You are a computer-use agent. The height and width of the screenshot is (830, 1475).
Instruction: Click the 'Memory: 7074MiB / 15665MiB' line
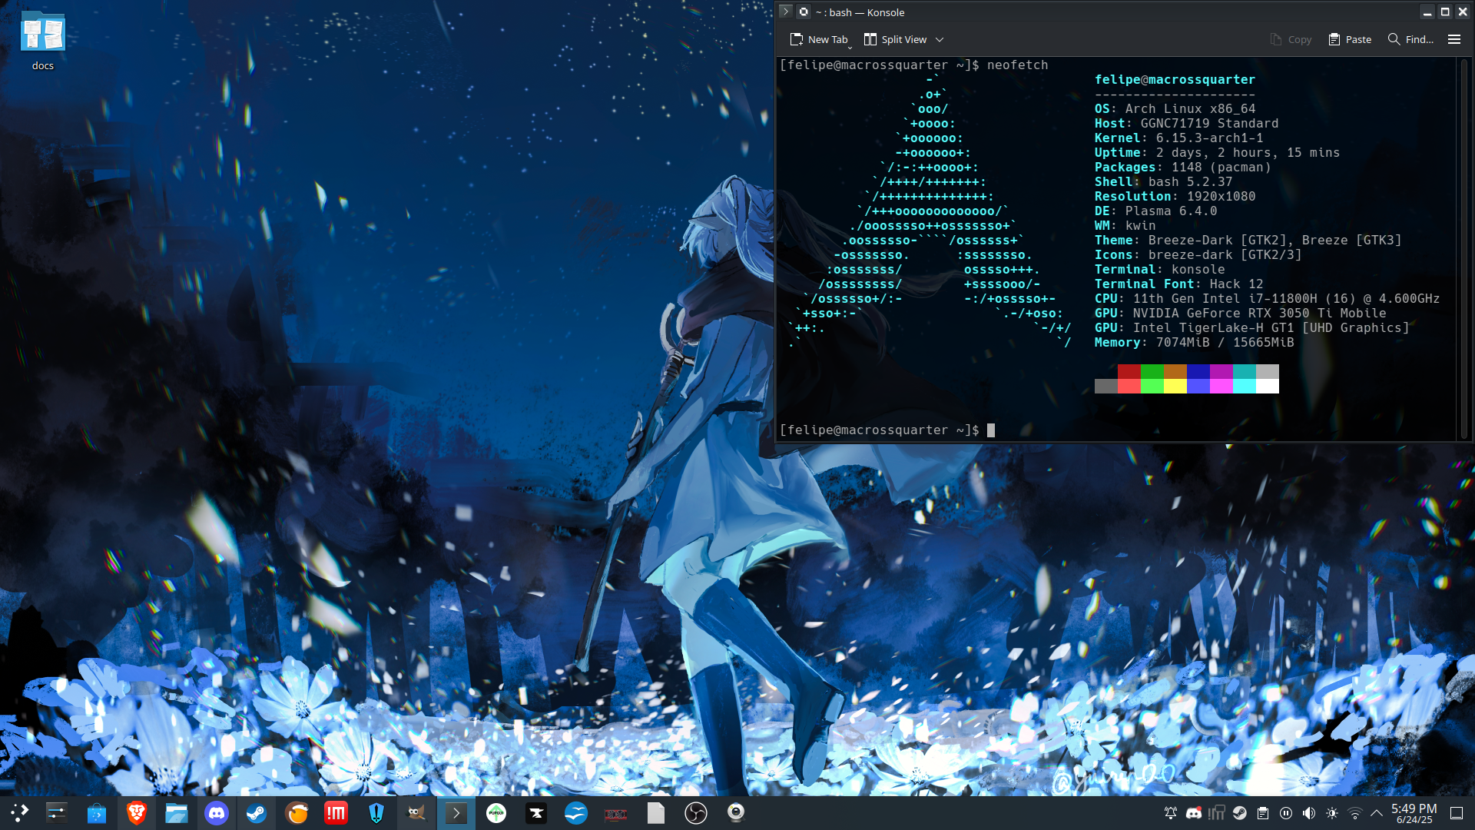[x=1194, y=343]
